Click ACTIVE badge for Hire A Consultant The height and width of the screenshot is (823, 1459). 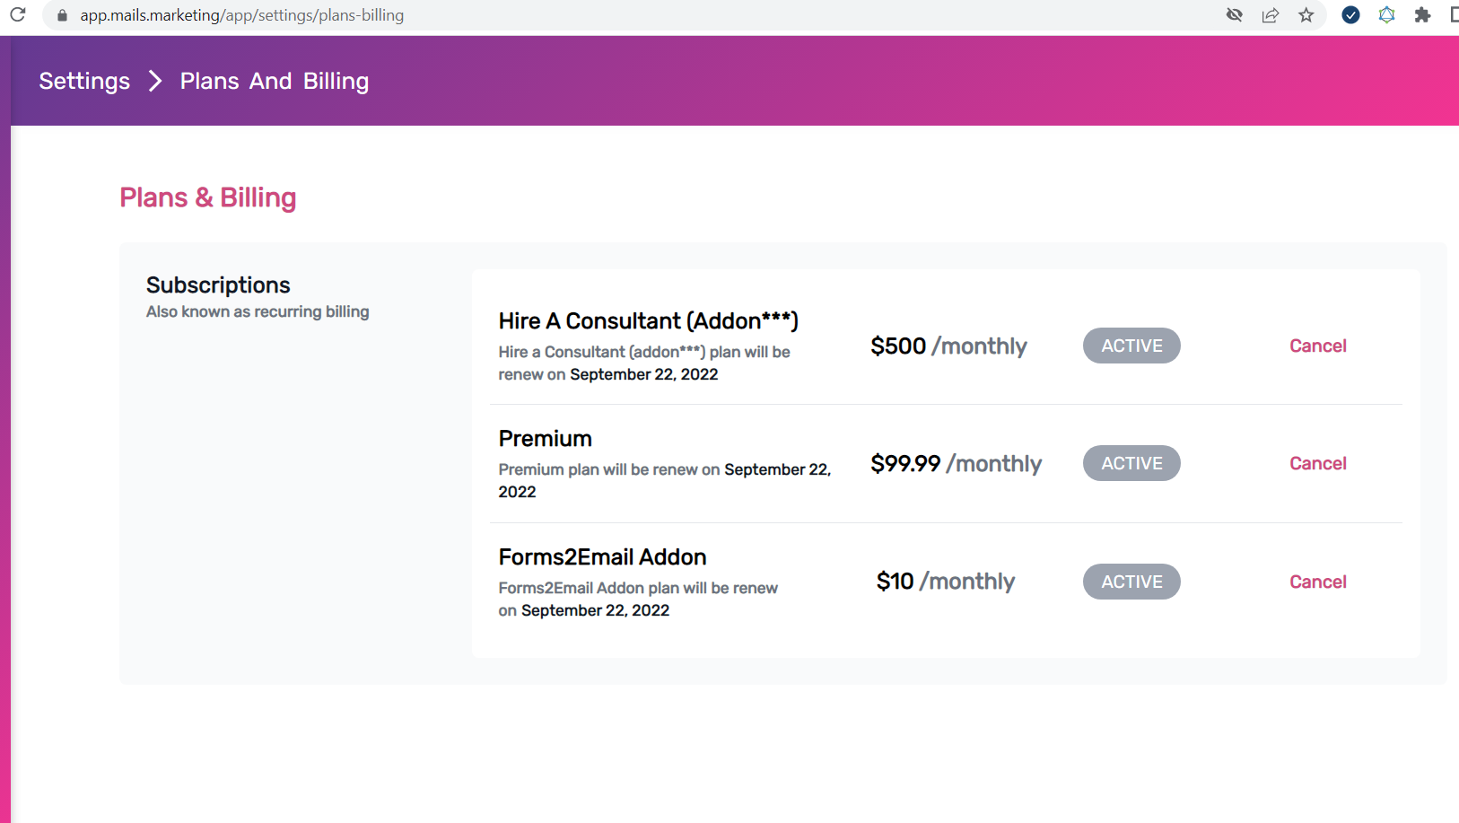tap(1131, 346)
